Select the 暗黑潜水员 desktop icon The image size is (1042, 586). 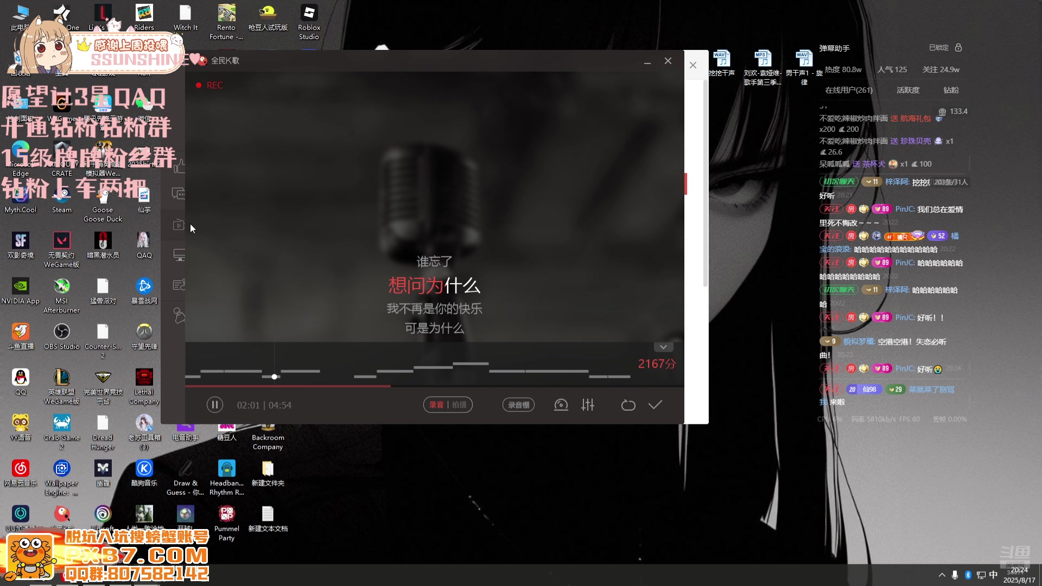[x=103, y=245]
